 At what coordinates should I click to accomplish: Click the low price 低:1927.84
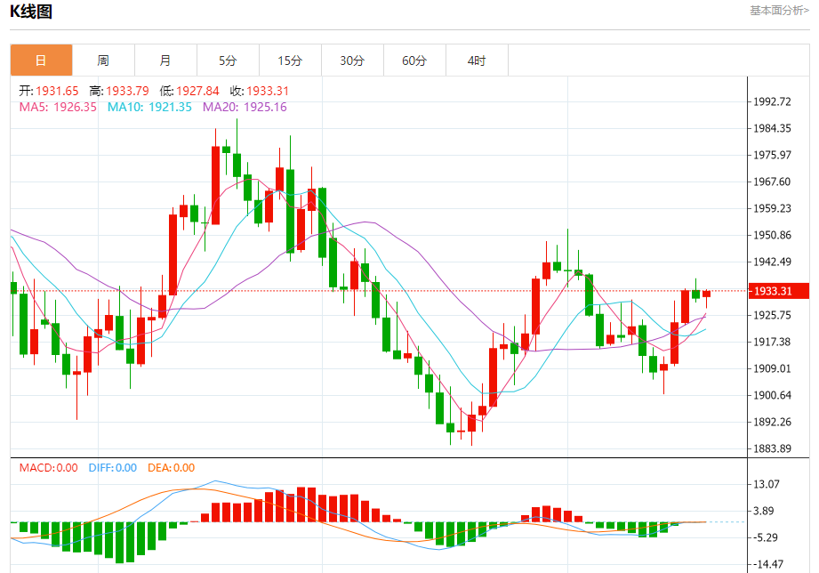[189, 91]
